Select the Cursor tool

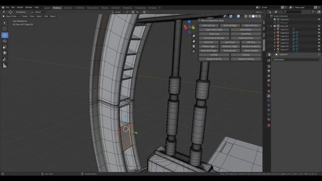click(x=5, y=29)
